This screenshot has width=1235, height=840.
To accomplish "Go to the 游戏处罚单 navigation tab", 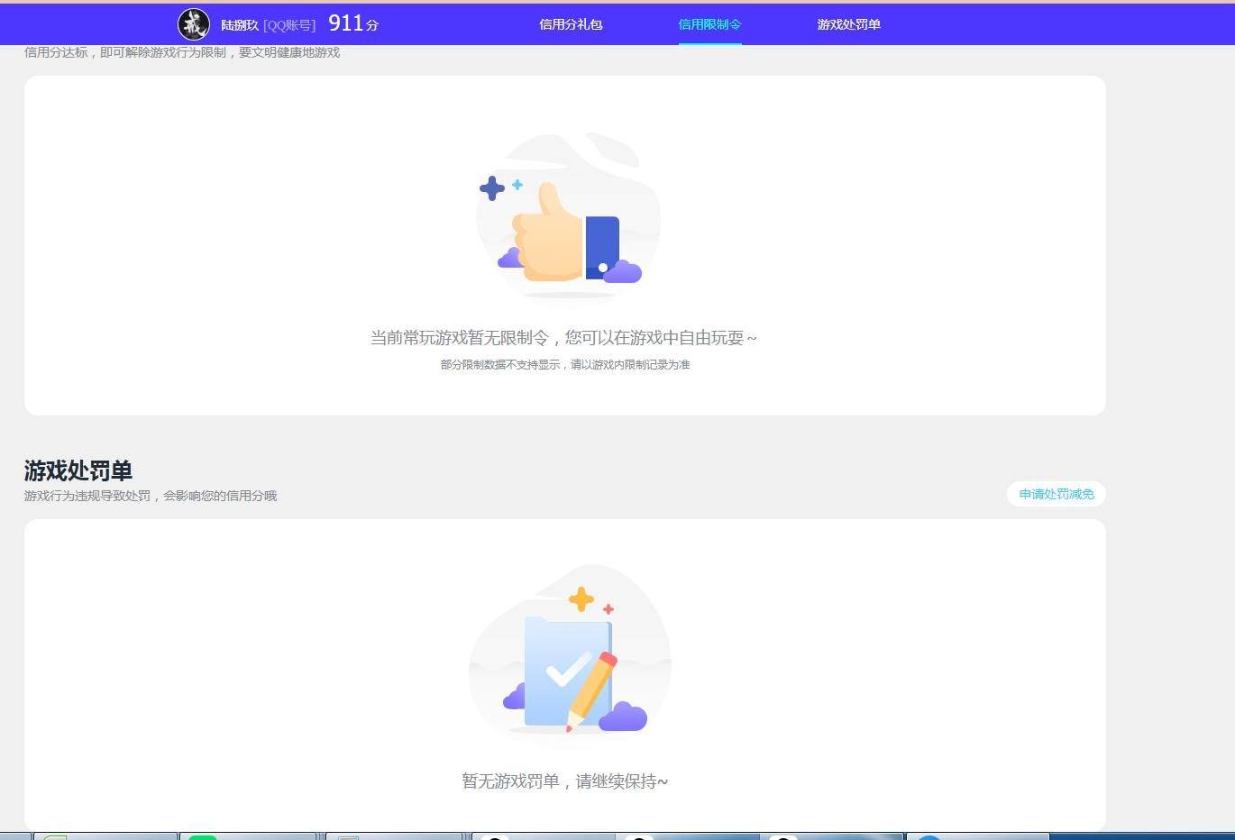I will coord(848,24).
